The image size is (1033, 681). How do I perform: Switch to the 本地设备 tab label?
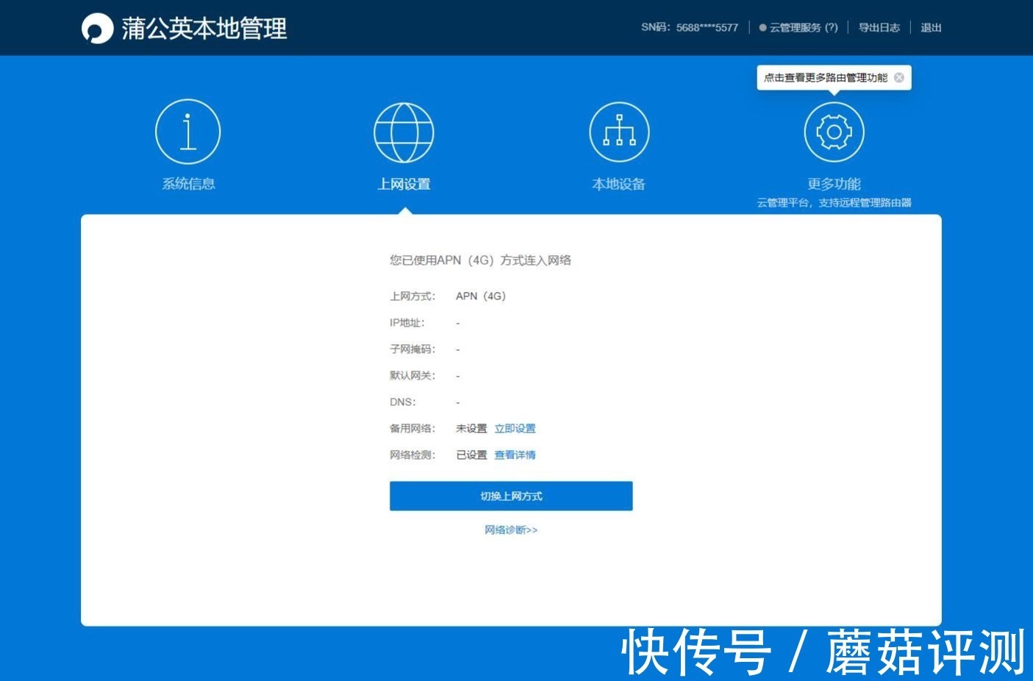[619, 184]
